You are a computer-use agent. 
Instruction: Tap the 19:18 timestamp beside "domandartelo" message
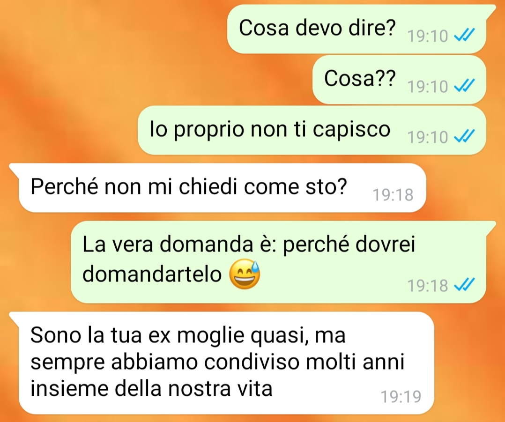click(428, 286)
